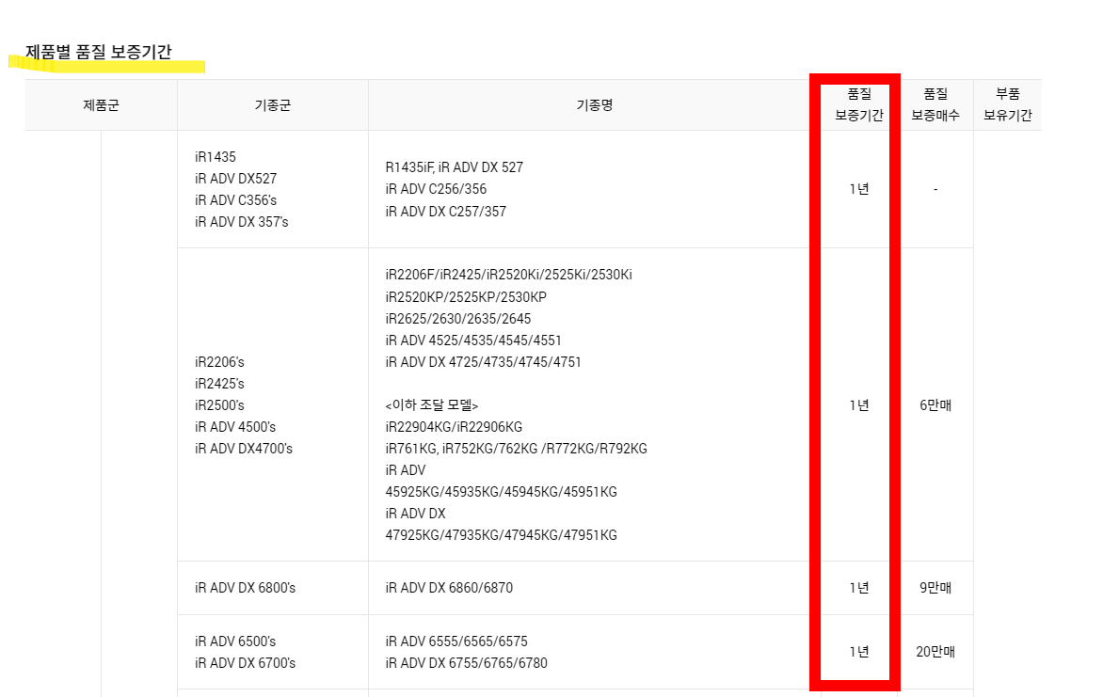This screenshot has height=697, width=1103.
Task: Click the '1년' warranty cell beside 20만매
Action: point(859,652)
